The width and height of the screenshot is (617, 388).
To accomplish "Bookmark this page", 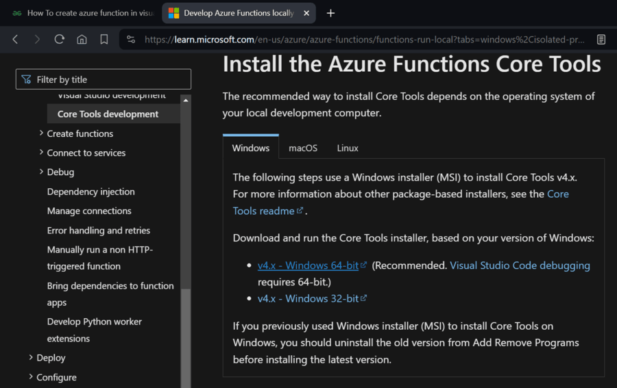I will coord(104,40).
